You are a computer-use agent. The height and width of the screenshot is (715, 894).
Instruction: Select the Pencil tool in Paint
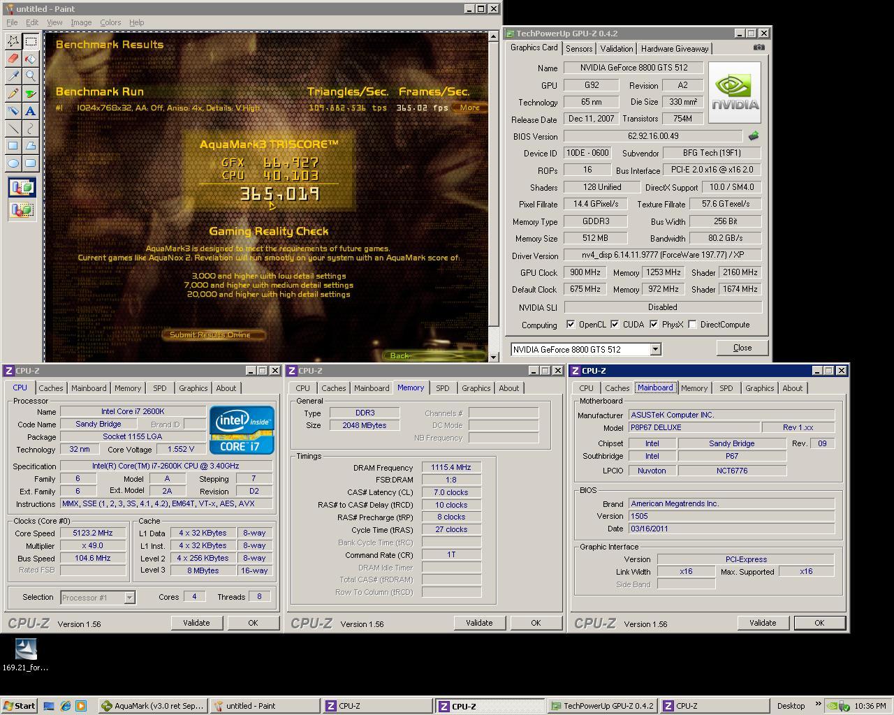pyautogui.click(x=13, y=94)
